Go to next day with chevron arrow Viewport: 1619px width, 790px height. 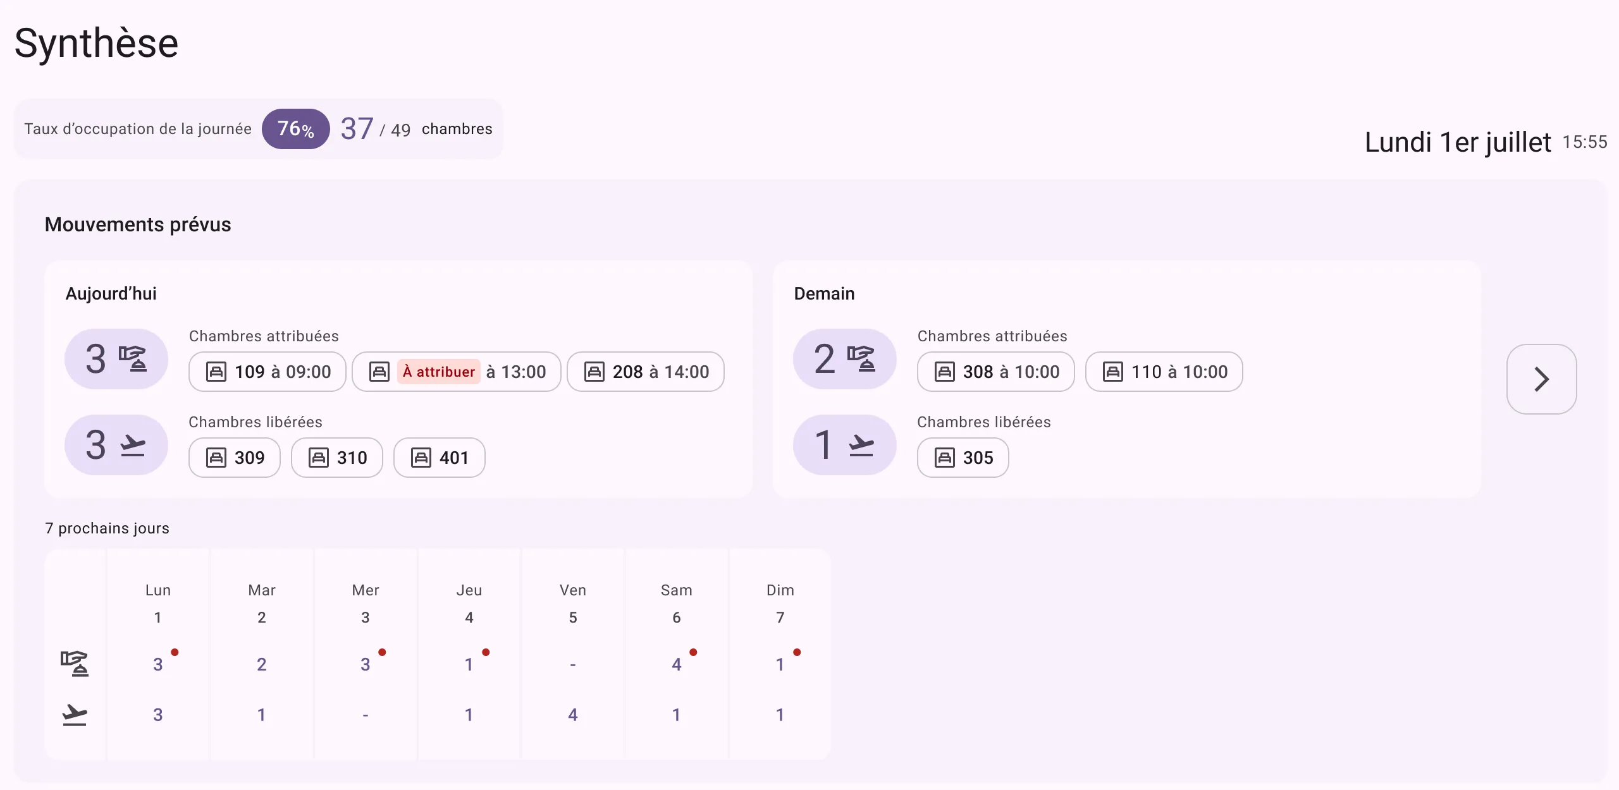coord(1542,379)
